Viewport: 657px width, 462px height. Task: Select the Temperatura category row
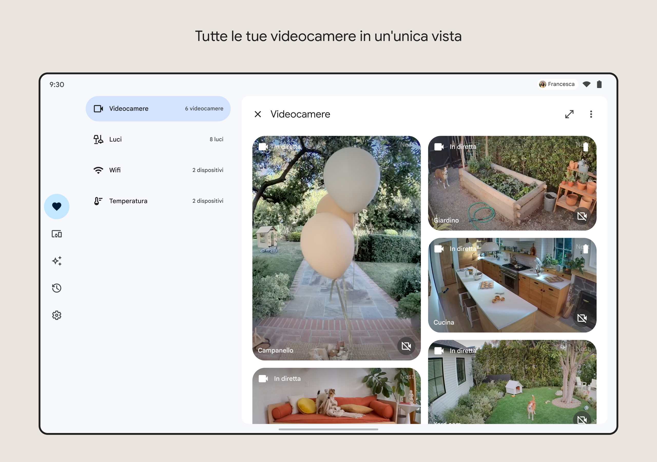(x=158, y=201)
